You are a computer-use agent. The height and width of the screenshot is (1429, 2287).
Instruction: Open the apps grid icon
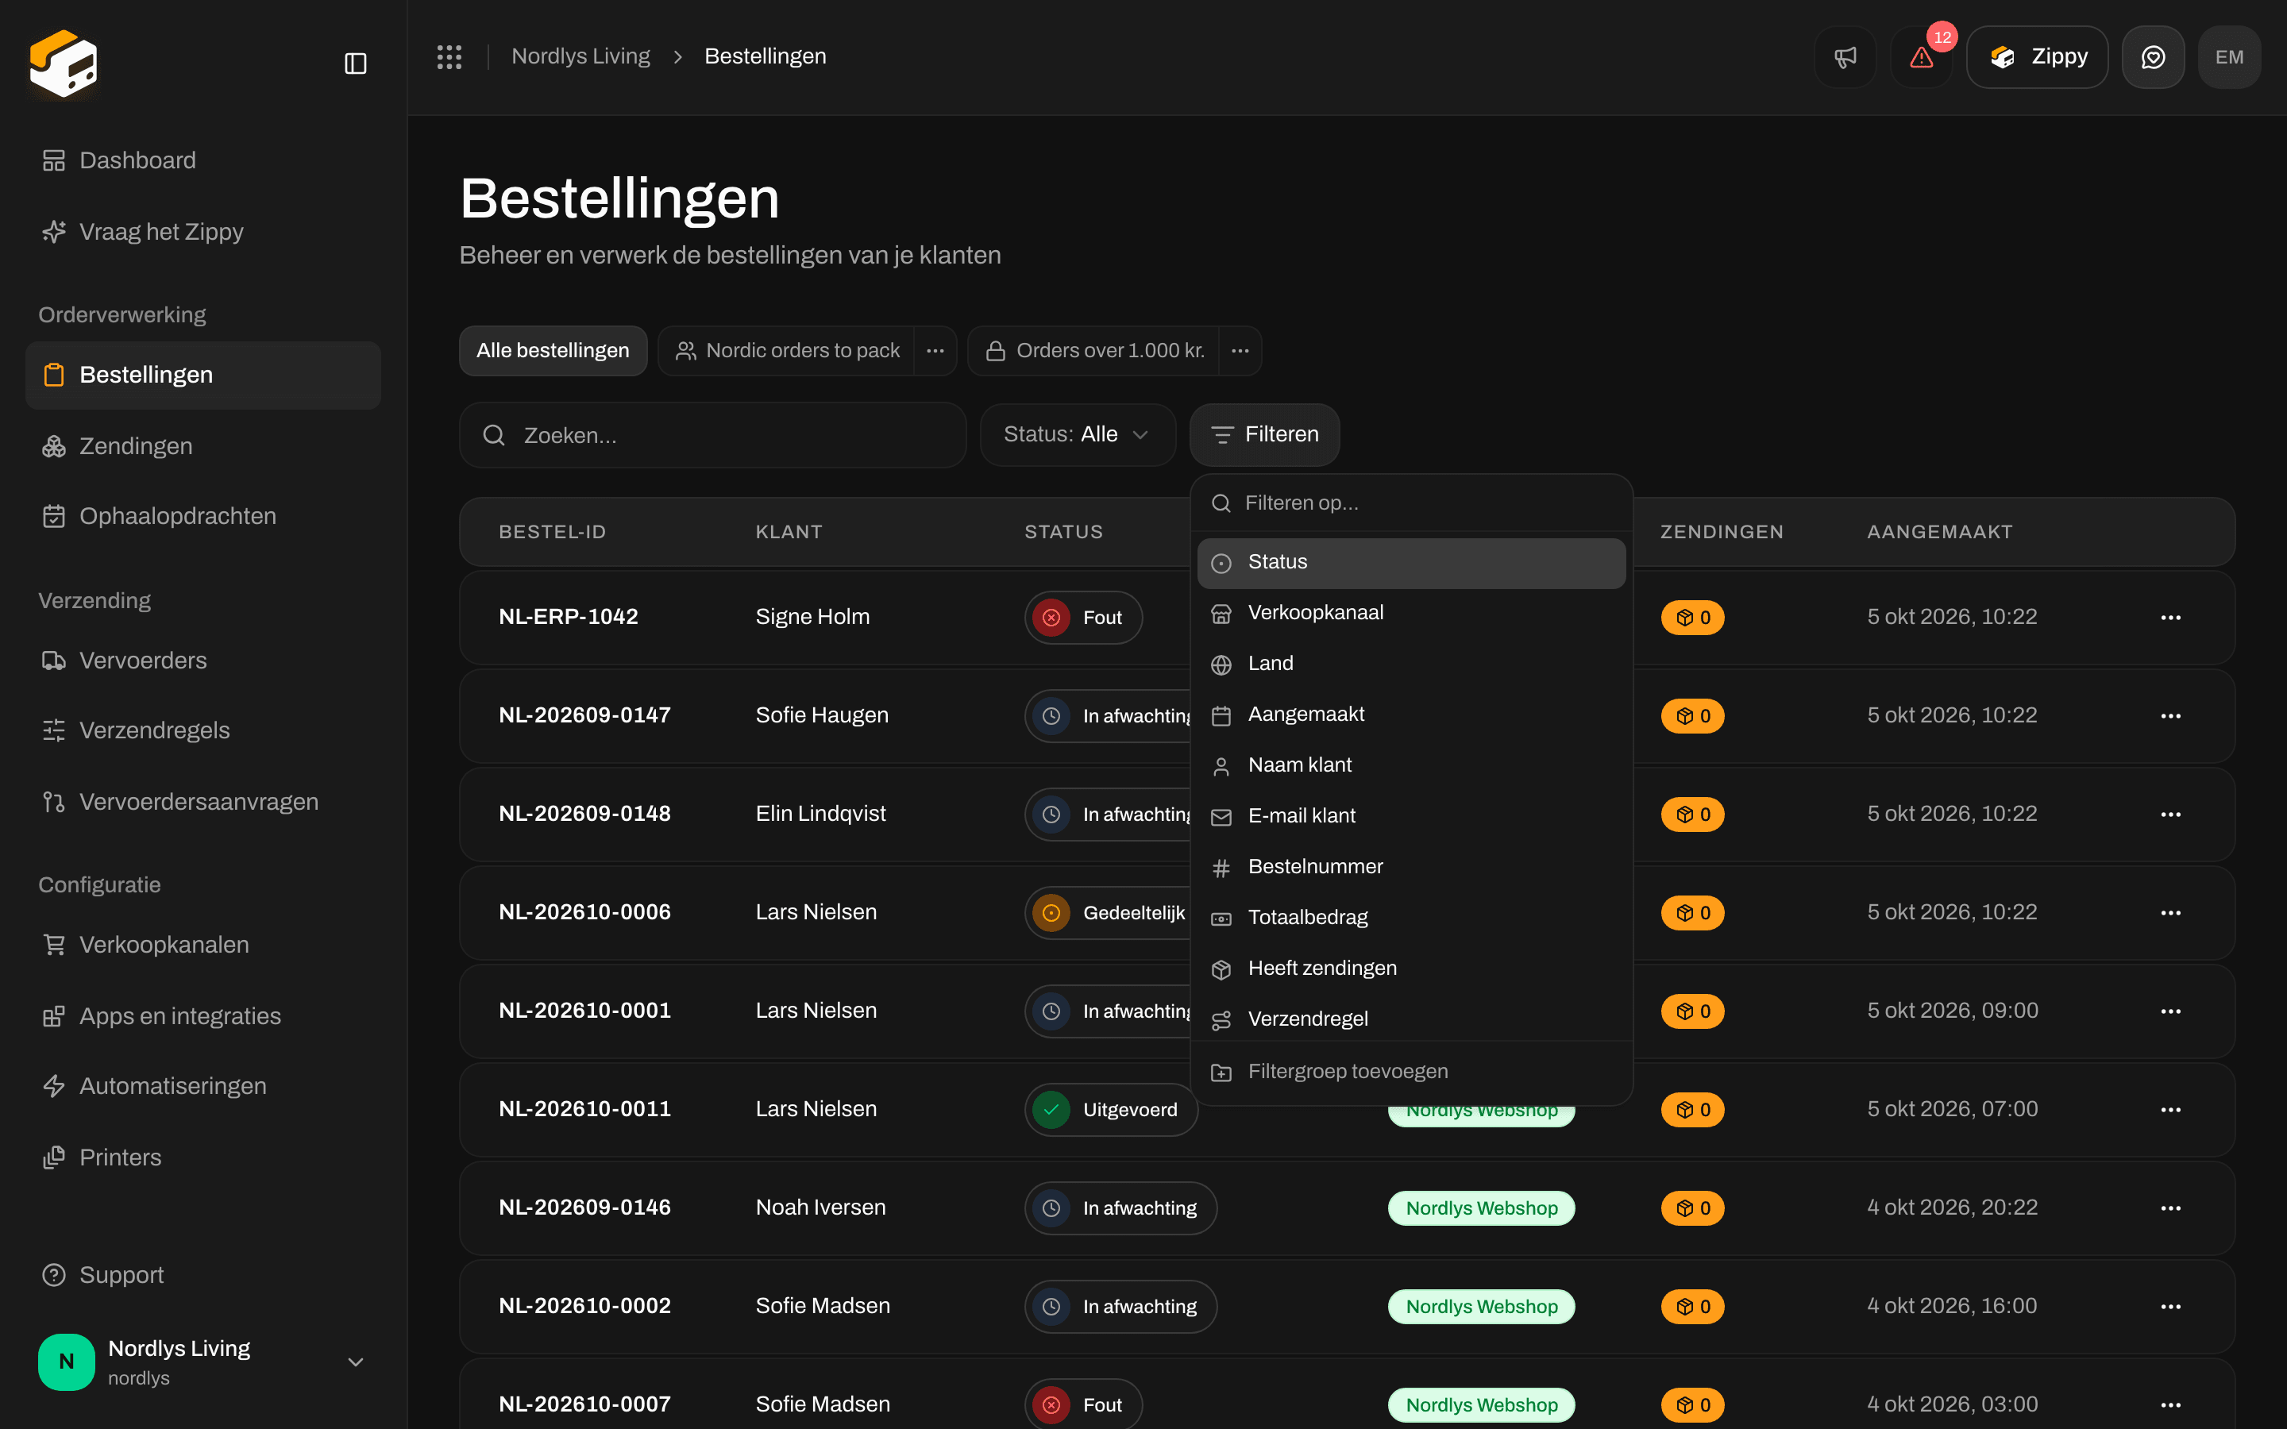(449, 56)
